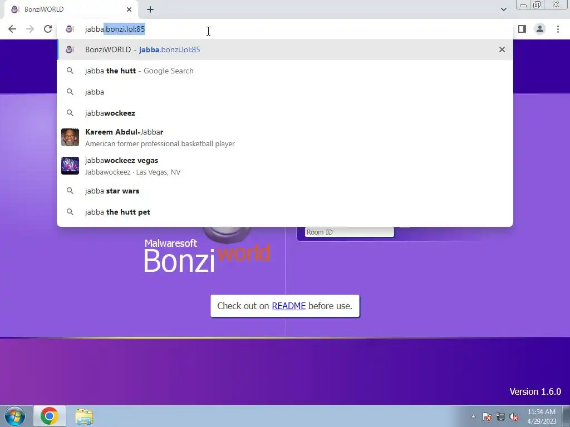Click the browser forward arrow
Image resolution: width=570 pixels, height=427 pixels.
(30, 29)
